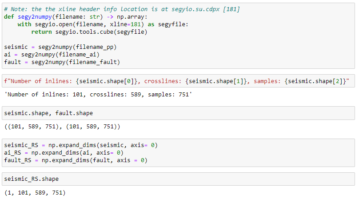359x199 pixels.
Task: Click the fault = segy2numpy(filename_fault) line
Action: coord(62,62)
